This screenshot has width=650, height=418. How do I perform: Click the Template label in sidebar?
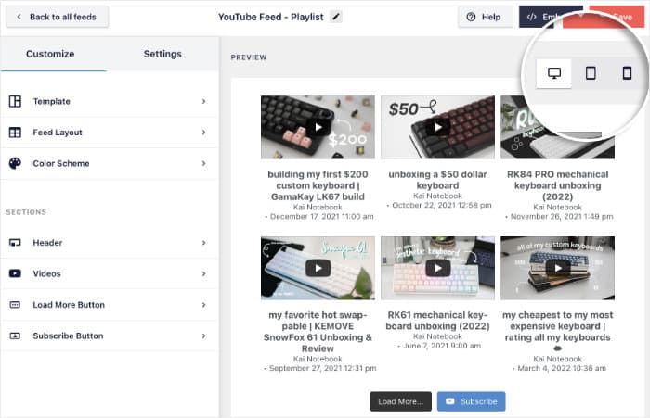click(51, 101)
